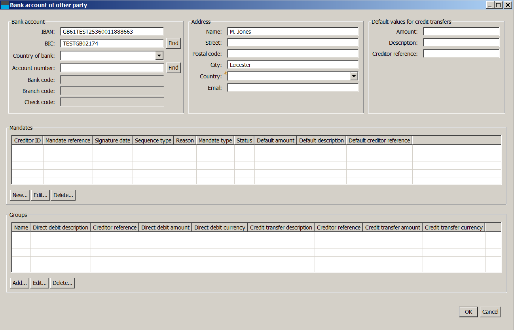
Task: Minimize the Bank account dialog window
Action: click(x=490, y=5)
